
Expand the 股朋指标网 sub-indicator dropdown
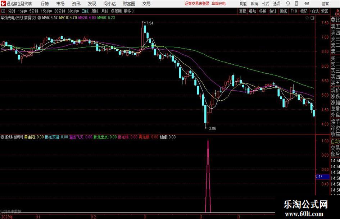[3, 137]
